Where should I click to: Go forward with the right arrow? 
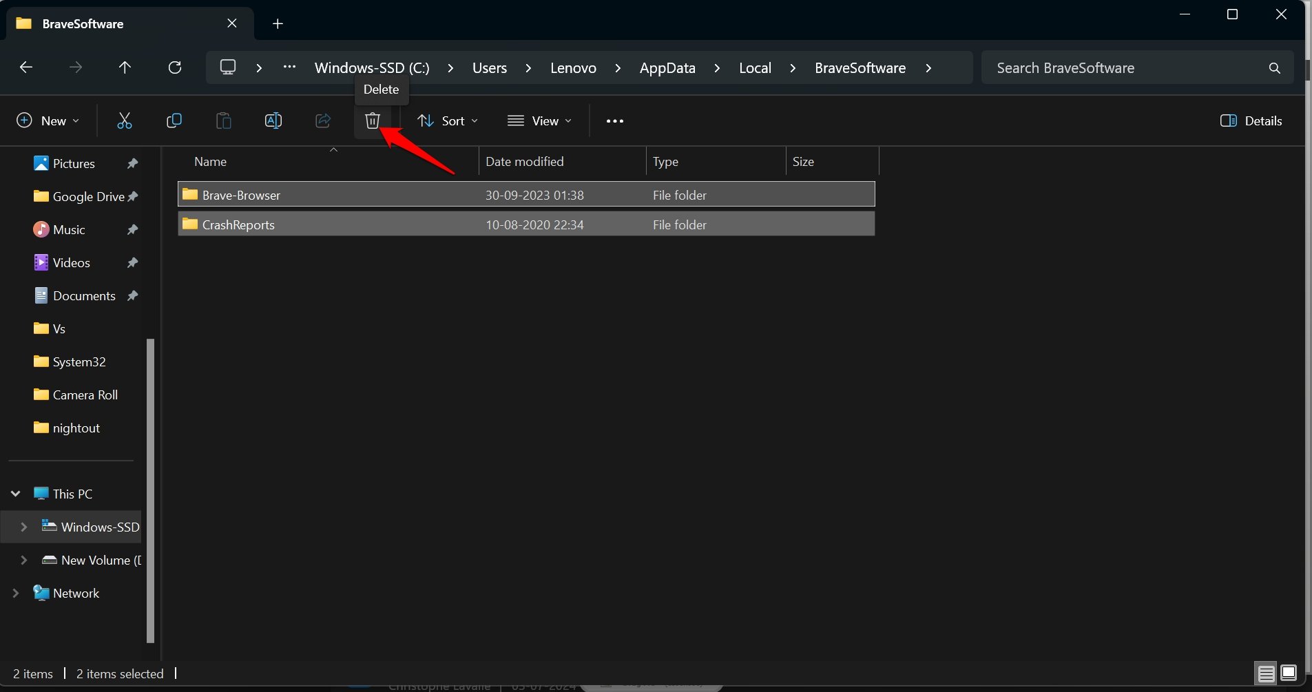tap(76, 67)
